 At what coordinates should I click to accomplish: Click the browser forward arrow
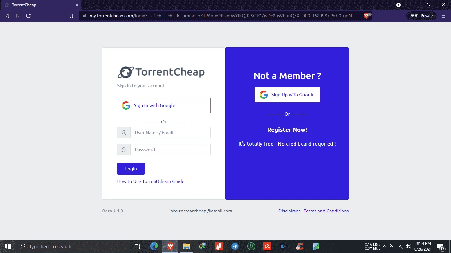coord(18,16)
